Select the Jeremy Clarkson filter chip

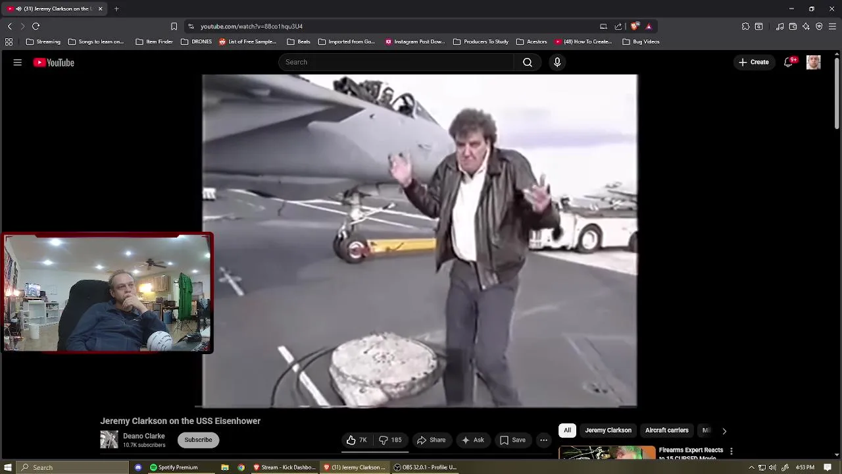(608, 431)
